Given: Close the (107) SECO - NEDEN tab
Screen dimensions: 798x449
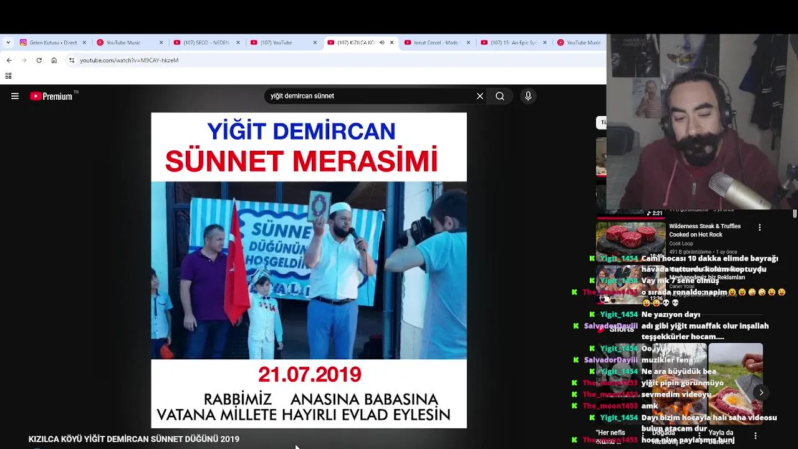Looking at the screenshot, I should click(238, 42).
